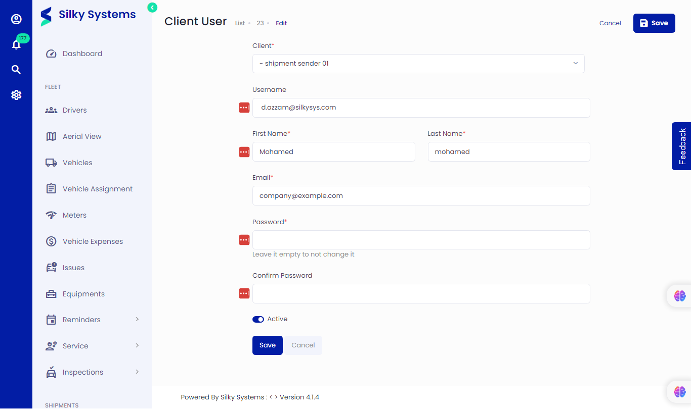Click the top-right Save button
Viewport: 691px width, 409px height.
coord(654,23)
